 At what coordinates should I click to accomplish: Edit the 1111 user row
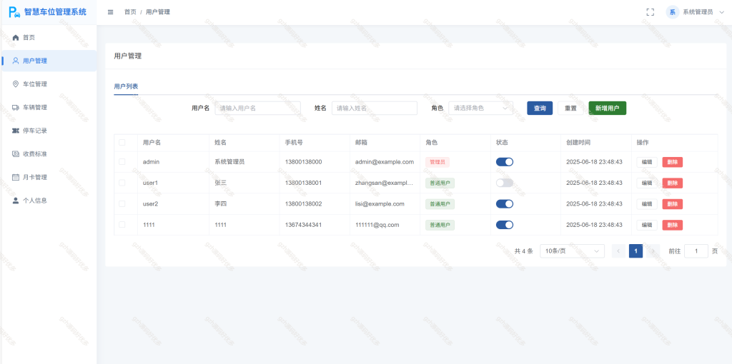click(x=647, y=225)
